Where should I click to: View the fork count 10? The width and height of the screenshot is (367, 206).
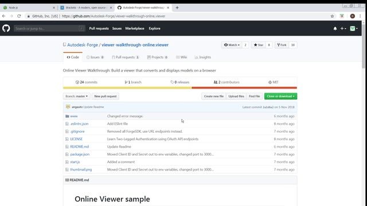click(293, 45)
